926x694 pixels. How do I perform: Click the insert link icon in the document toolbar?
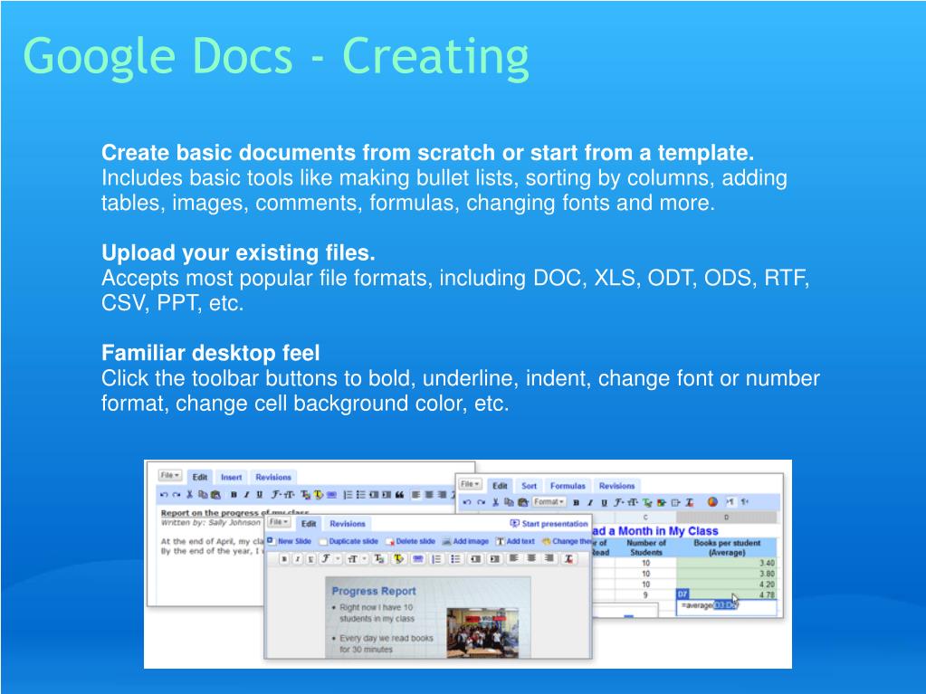331,495
